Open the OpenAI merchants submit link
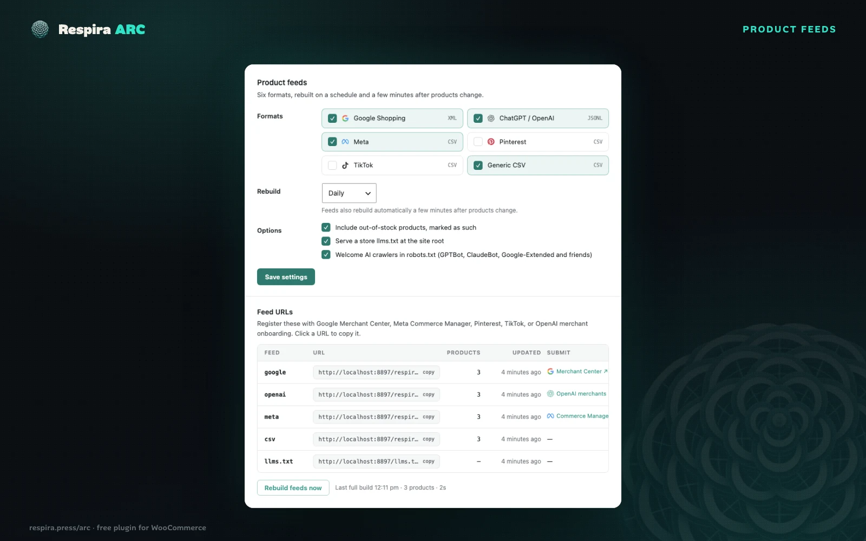 581,394
